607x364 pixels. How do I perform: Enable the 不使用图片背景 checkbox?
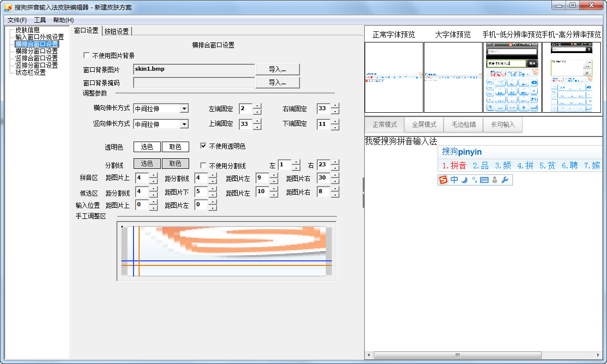(x=87, y=56)
